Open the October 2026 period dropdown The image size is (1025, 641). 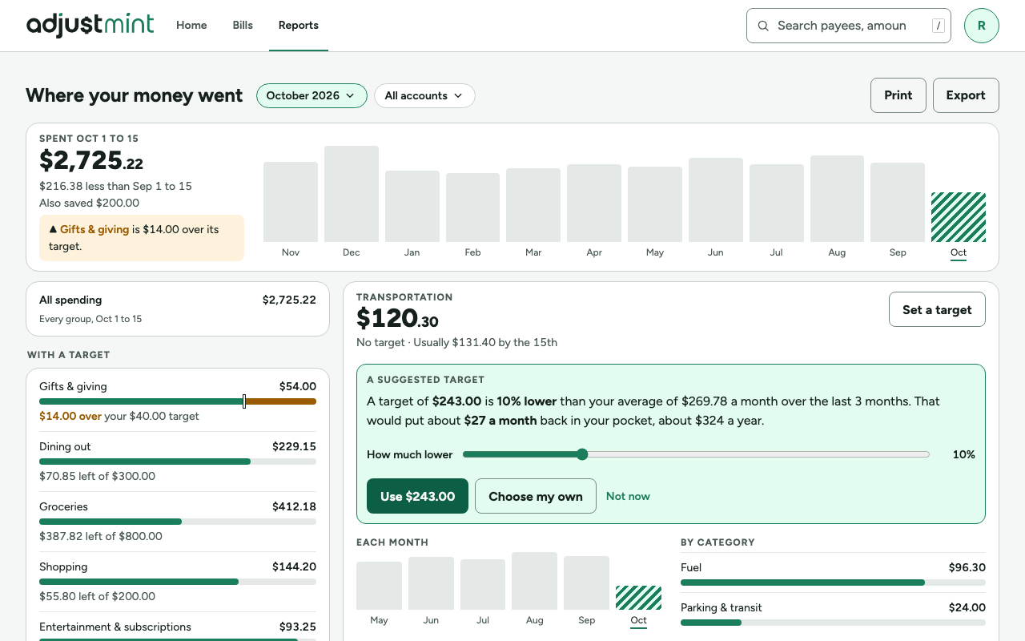coord(312,95)
